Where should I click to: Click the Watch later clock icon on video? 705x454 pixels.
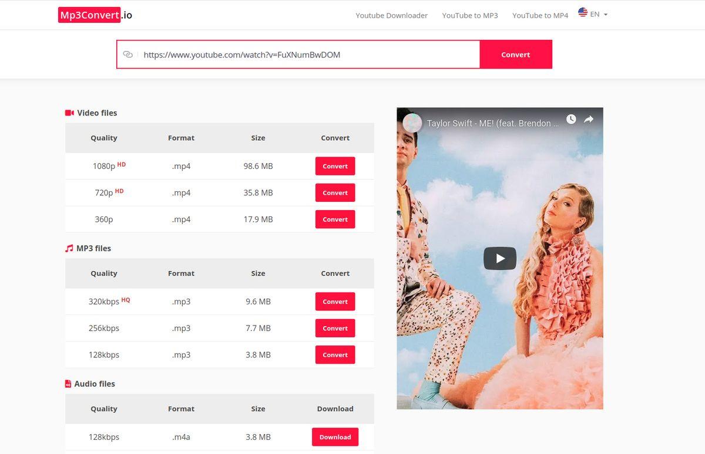(x=571, y=119)
